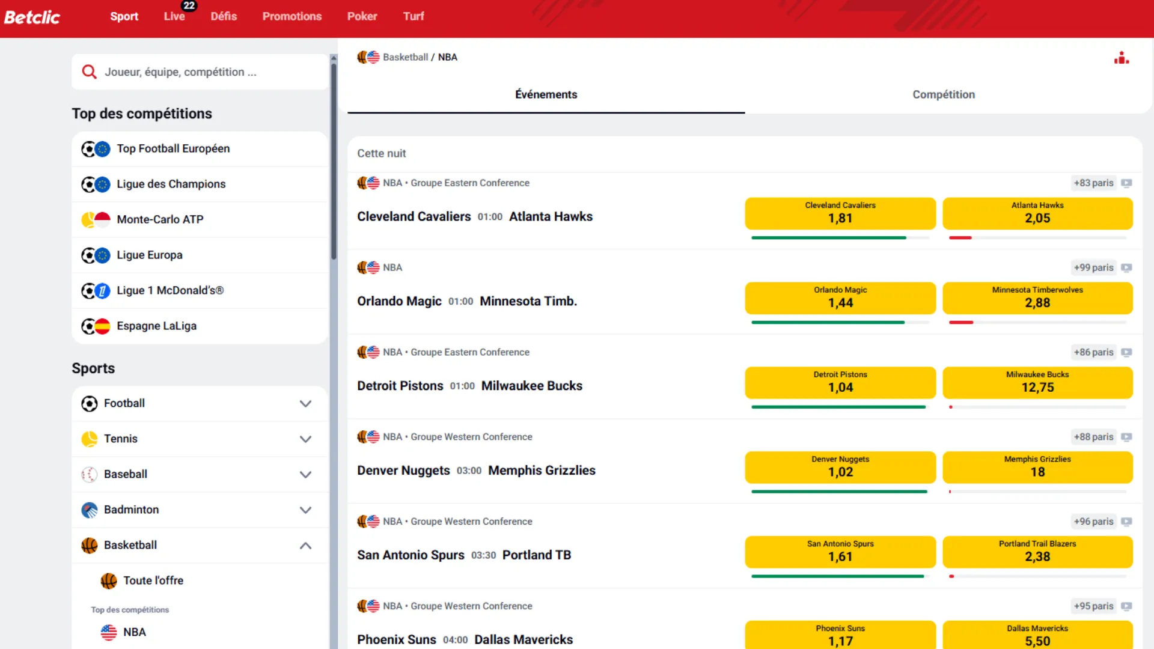Click the Tennis ball icon in Sports list
This screenshot has height=649, width=1154.
89,439
